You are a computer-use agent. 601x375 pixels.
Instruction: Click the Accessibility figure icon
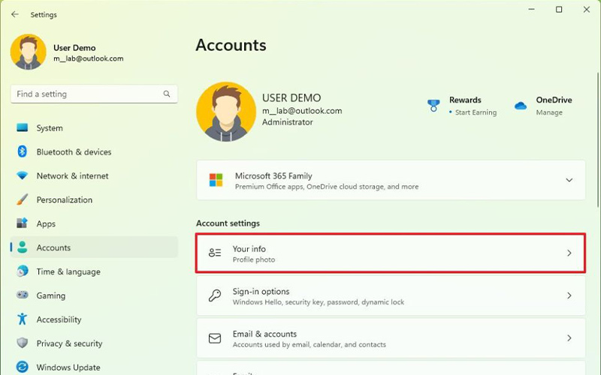point(23,319)
